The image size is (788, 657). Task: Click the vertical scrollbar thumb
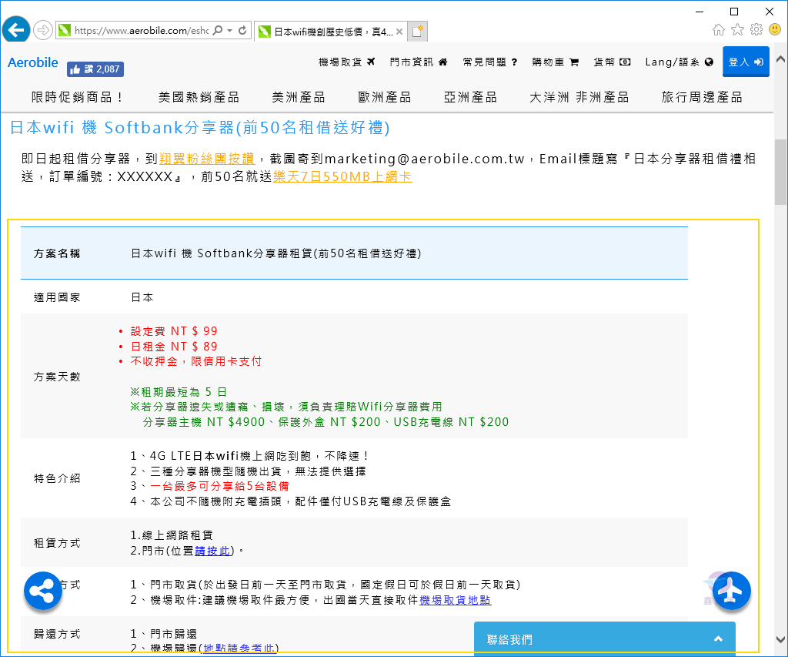(x=780, y=173)
